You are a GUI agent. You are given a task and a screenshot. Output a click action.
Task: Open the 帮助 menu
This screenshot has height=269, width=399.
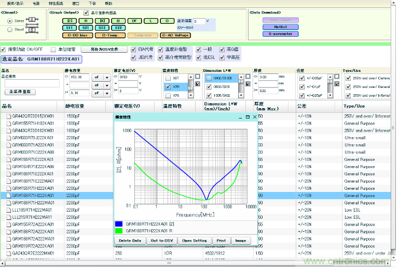(108, 3)
